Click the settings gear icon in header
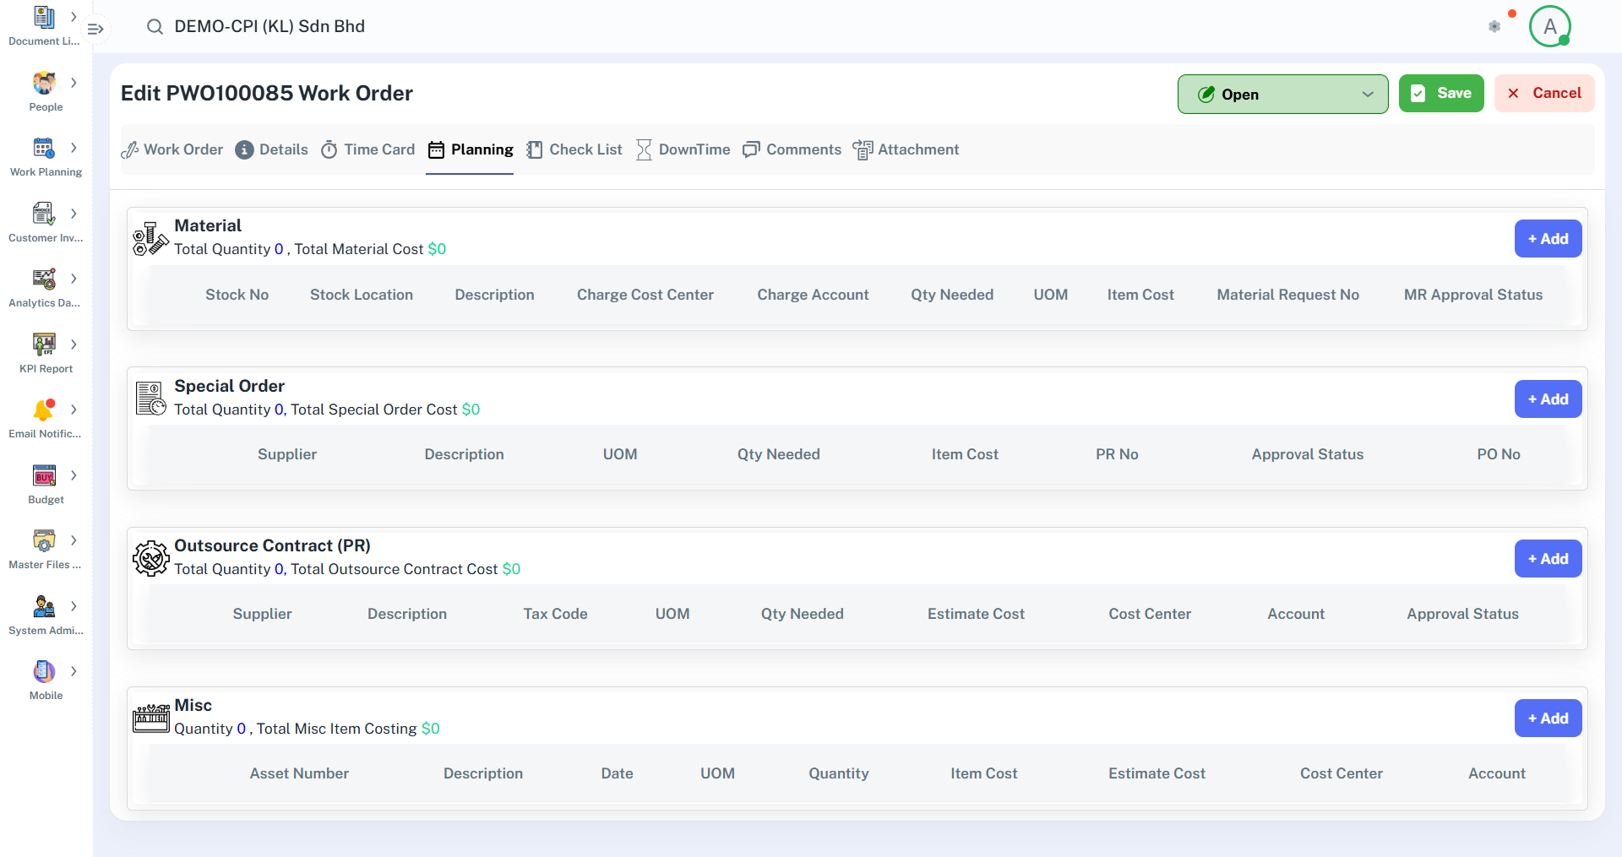The width and height of the screenshot is (1622, 857). [1494, 27]
